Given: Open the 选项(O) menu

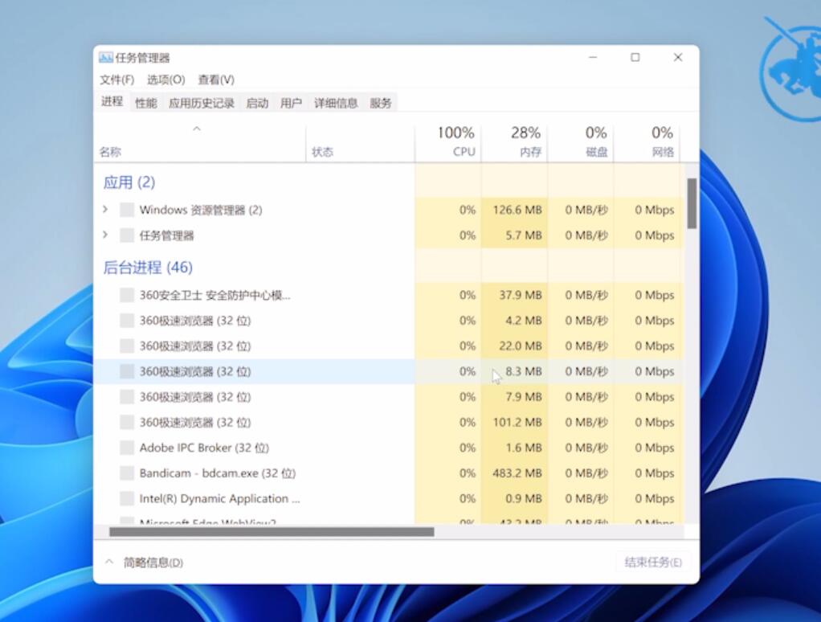Looking at the screenshot, I should coord(166,80).
